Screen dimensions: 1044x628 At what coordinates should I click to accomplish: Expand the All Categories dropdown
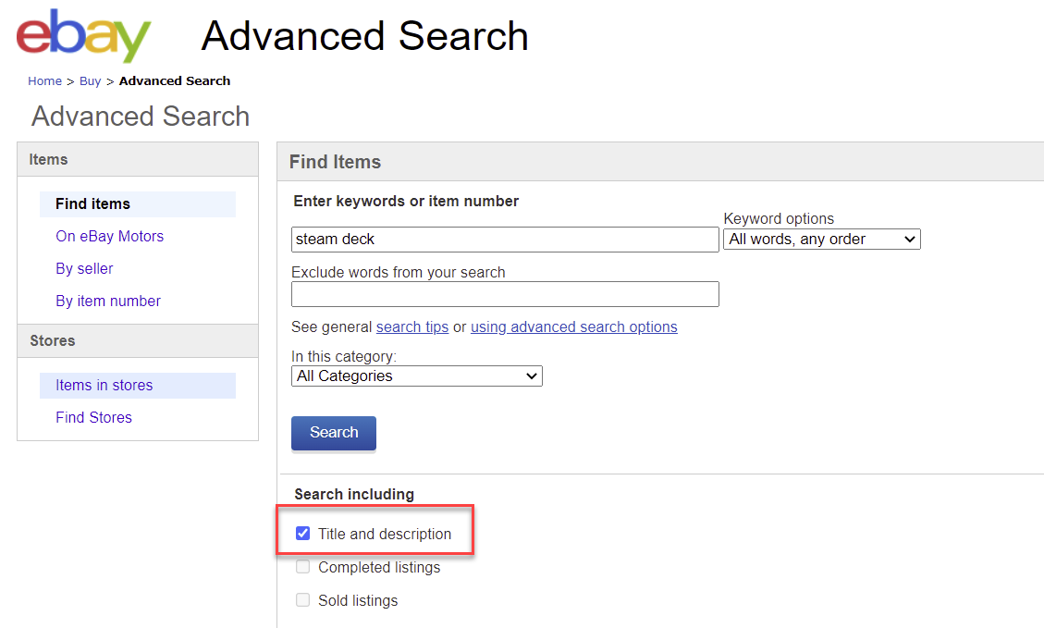click(416, 376)
